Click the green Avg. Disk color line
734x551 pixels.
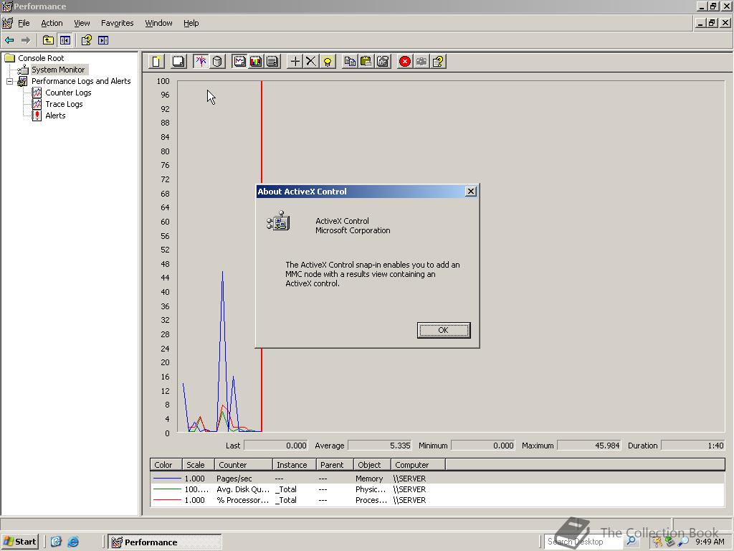coord(167,489)
